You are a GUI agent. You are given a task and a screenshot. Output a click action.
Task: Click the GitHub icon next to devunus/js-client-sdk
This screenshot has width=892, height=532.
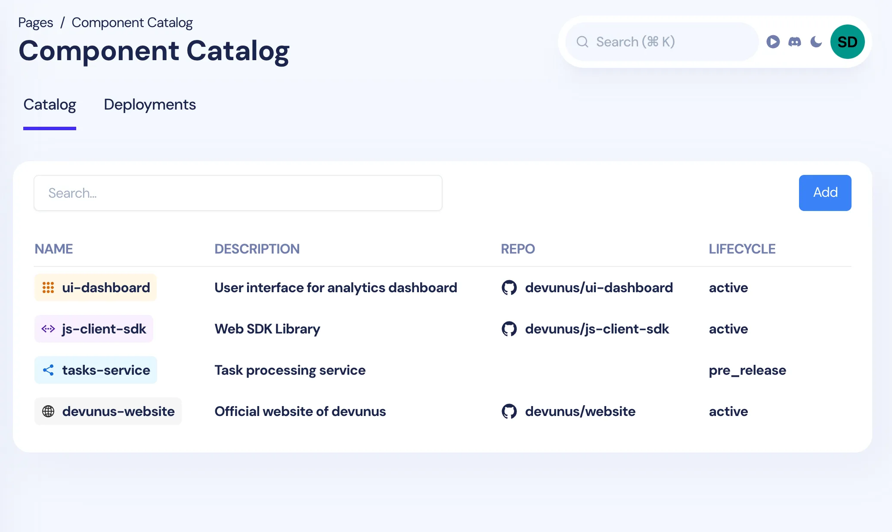coord(509,329)
